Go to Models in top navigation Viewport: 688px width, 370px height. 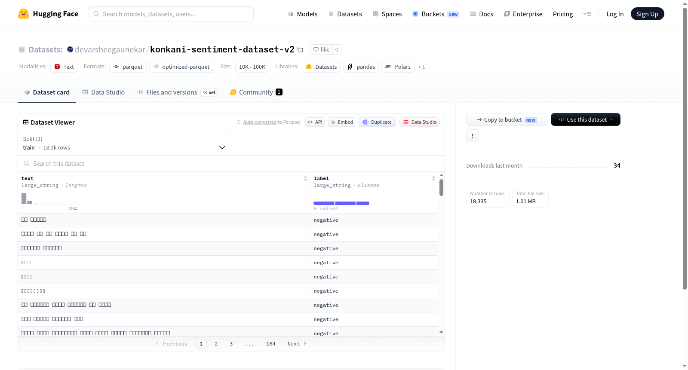pos(303,14)
